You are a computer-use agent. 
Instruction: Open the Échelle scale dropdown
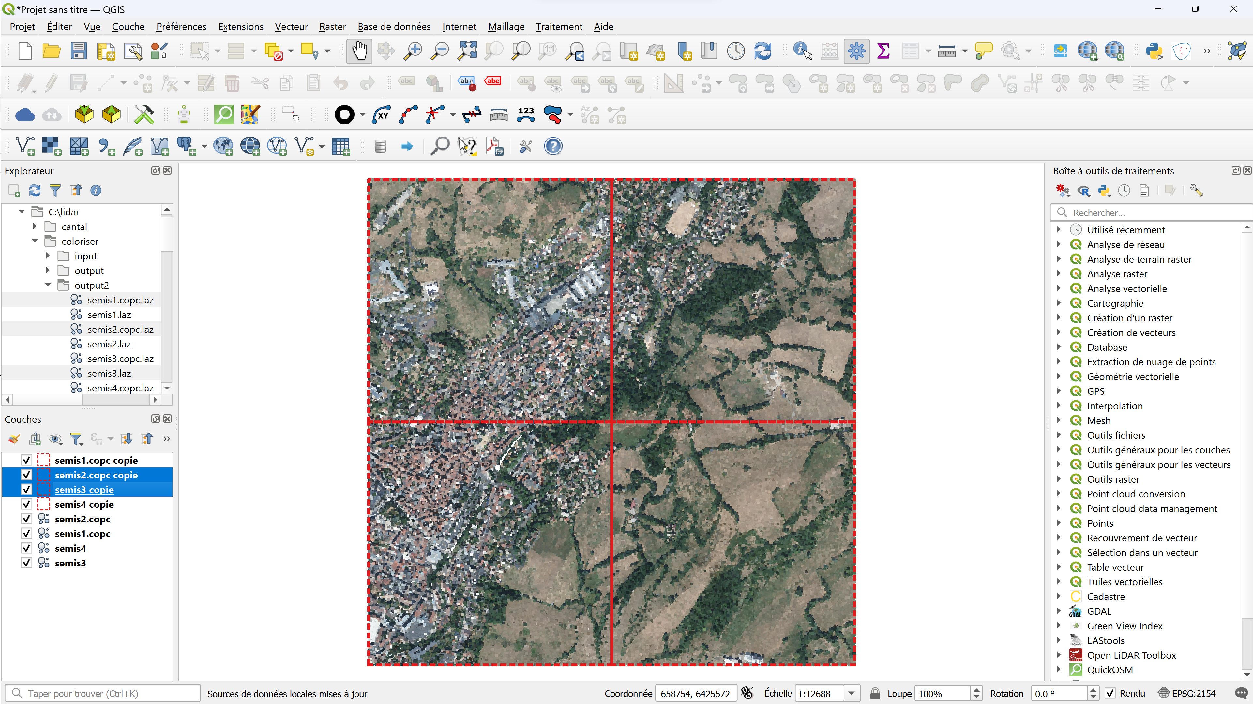point(852,693)
